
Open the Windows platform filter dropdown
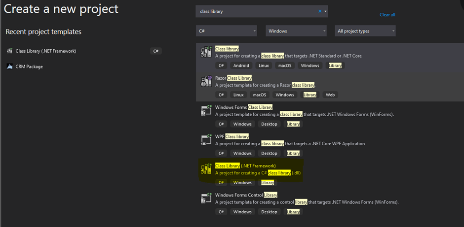[296, 31]
